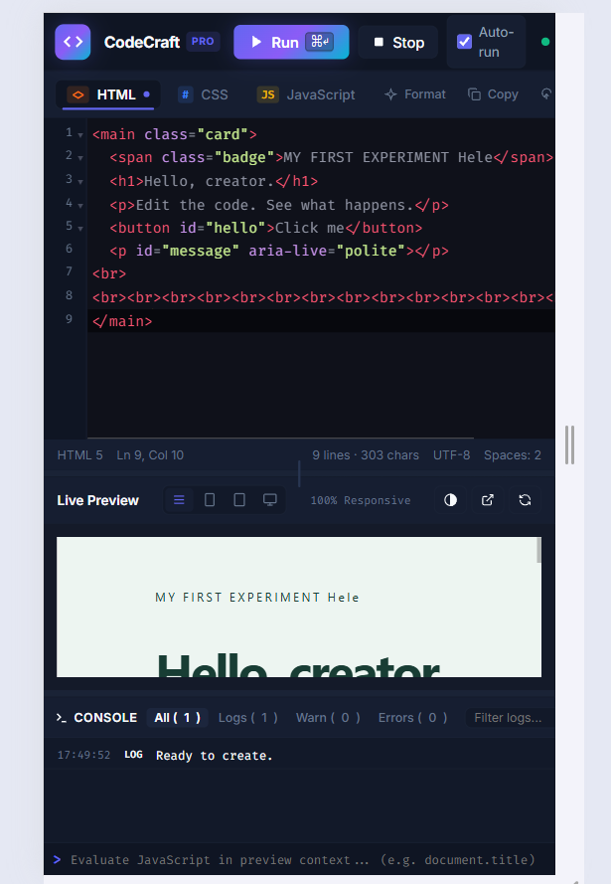This screenshot has width=611, height=884.
Task: Copy the editor code
Action: [x=493, y=94]
